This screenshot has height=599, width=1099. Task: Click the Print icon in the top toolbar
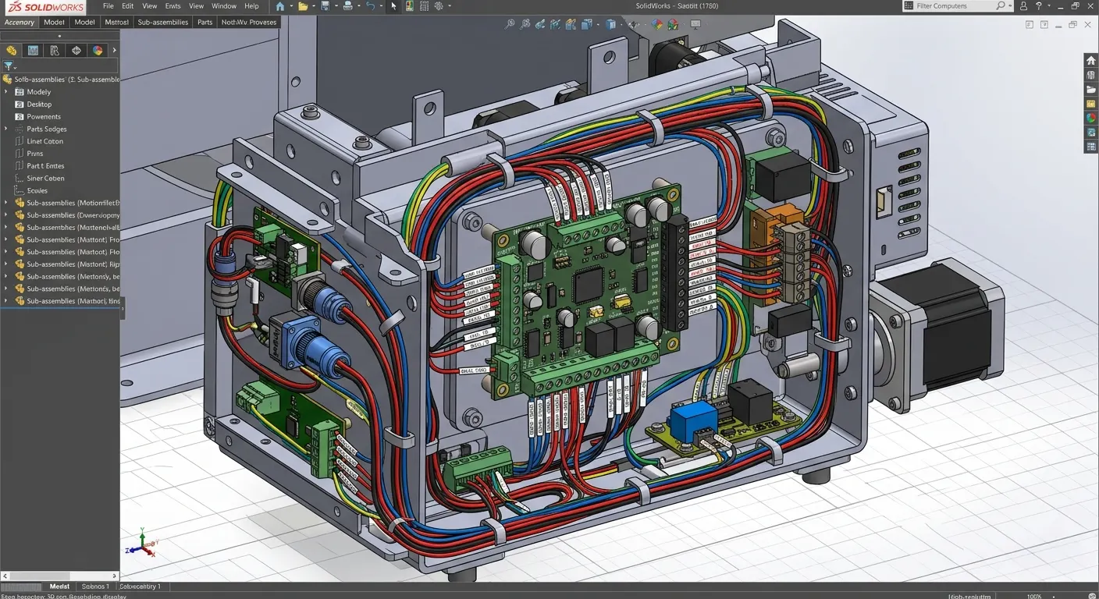348,6
